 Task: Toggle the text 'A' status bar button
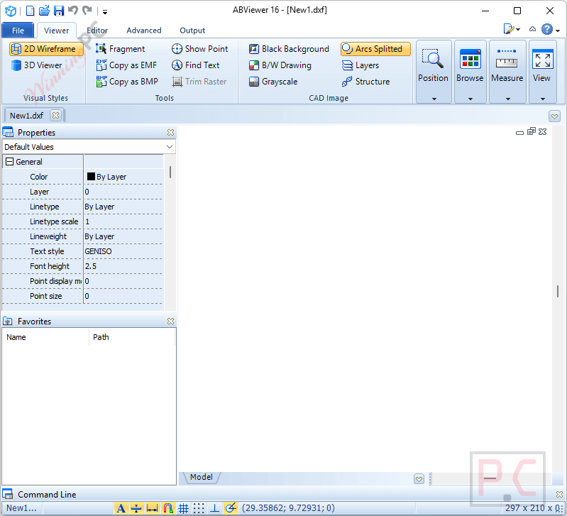[121, 508]
